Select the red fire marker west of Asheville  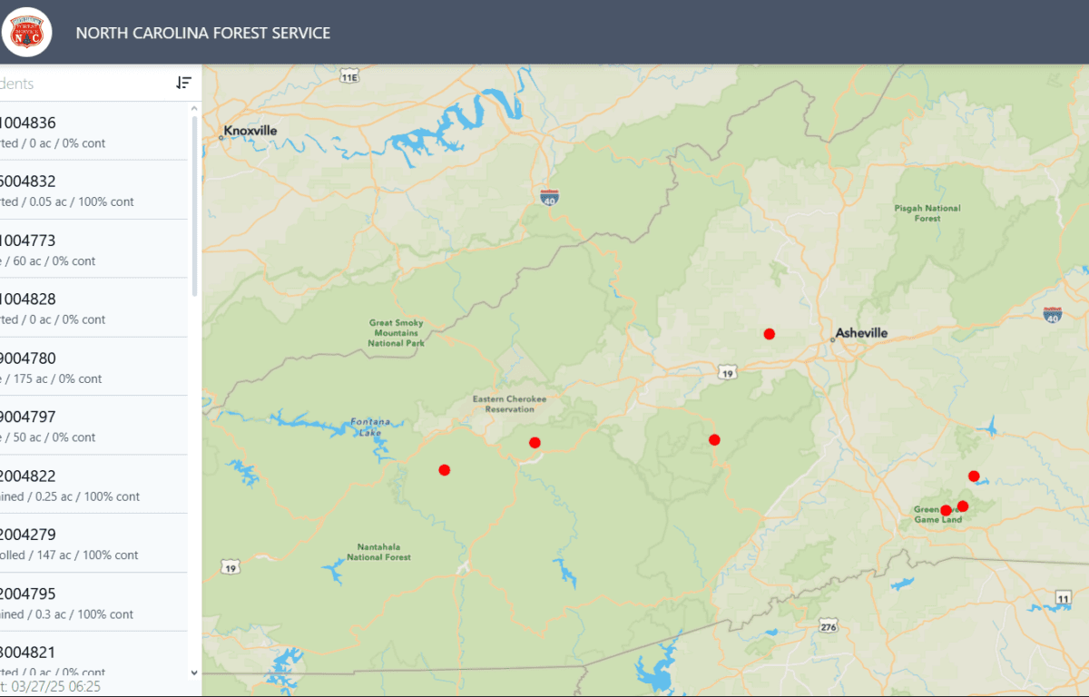tap(769, 333)
